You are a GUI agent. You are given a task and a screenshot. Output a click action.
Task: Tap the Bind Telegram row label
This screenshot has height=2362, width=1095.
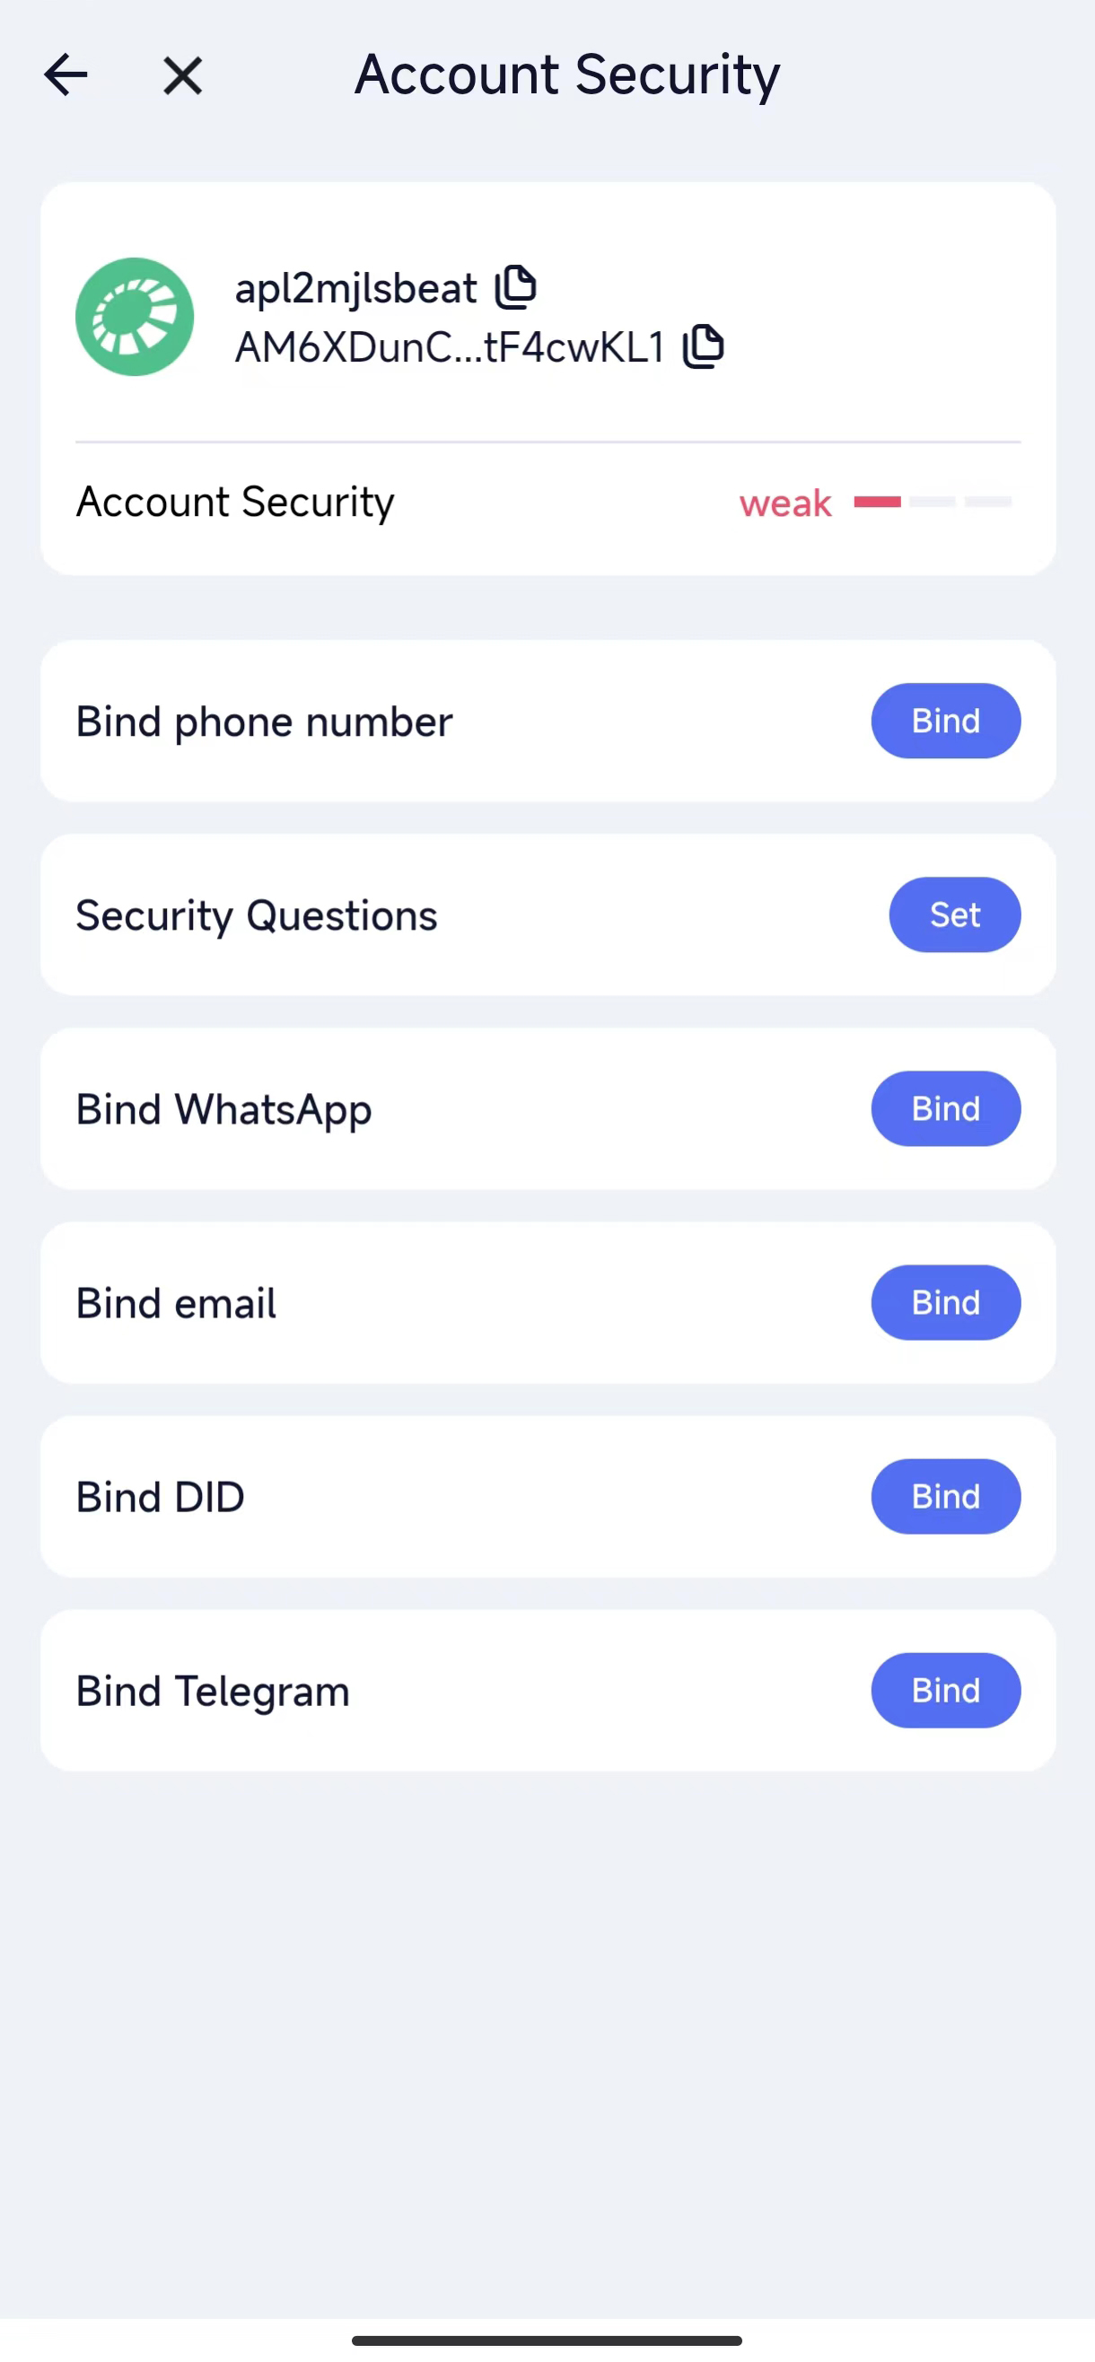click(x=213, y=1691)
